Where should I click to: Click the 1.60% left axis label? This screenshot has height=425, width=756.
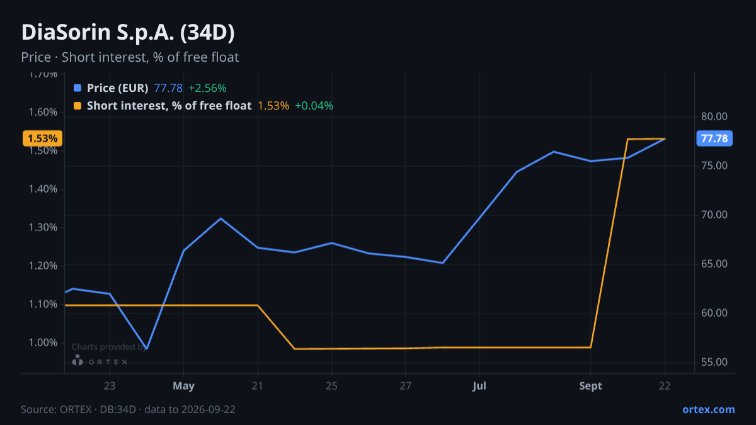pyautogui.click(x=43, y=112)
